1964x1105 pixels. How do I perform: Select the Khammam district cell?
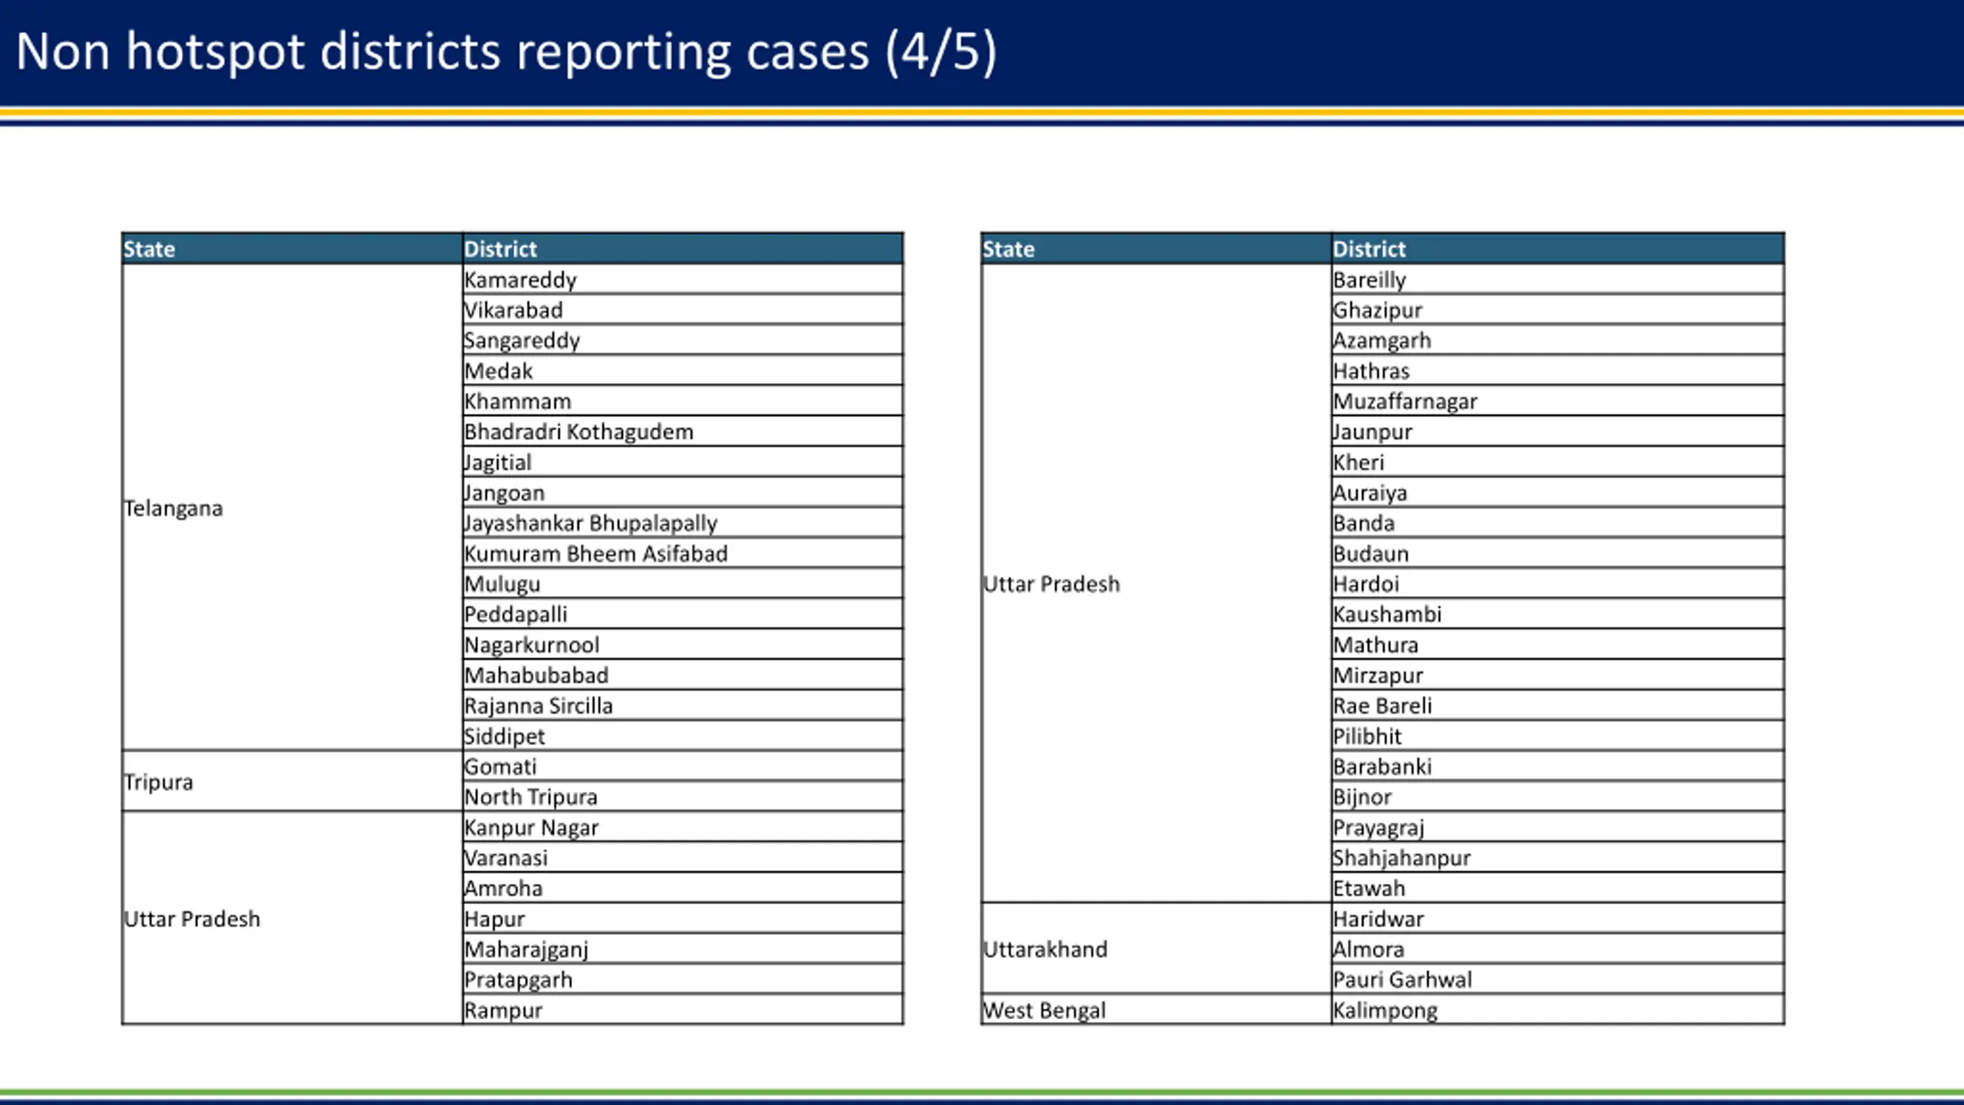point(683,401)
